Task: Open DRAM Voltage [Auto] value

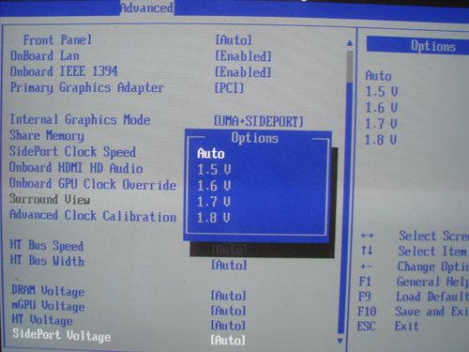Action: 229,296
